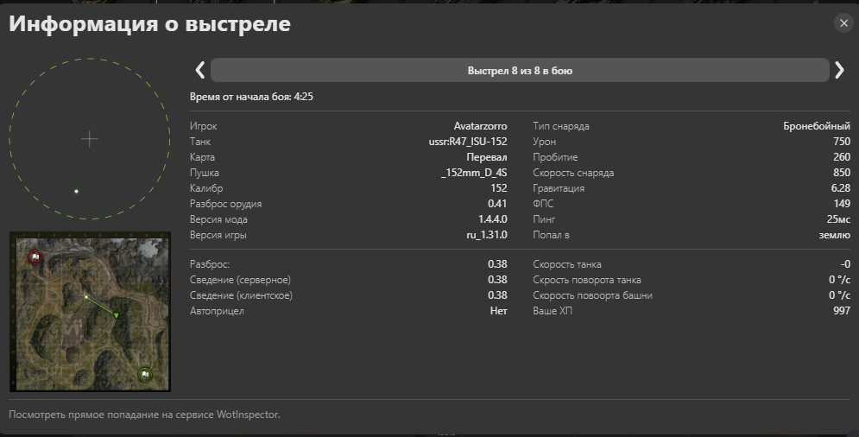Select the player name Avatarzorro
859x437 pixels.
[x=480, y=126]
